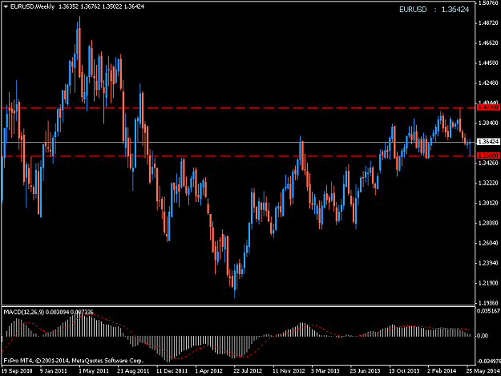Click the 1.28080 price axis value

click(488, 223)
